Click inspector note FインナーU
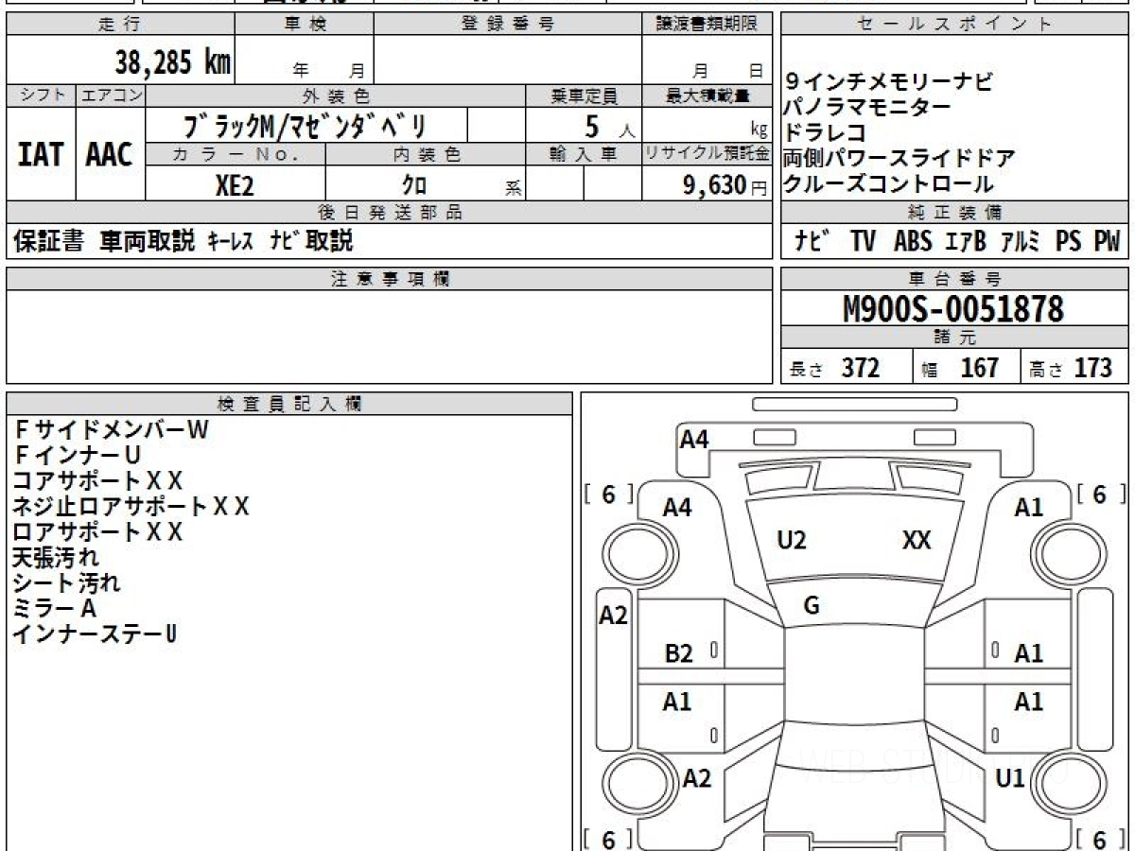The width and height of the screenshot is (1135, 851). click(x=78, y=456)
